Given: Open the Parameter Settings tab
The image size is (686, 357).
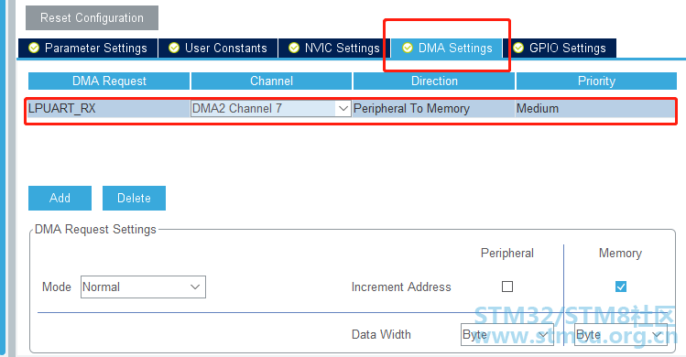Looking at the screenshot, I should click(88, 48).
